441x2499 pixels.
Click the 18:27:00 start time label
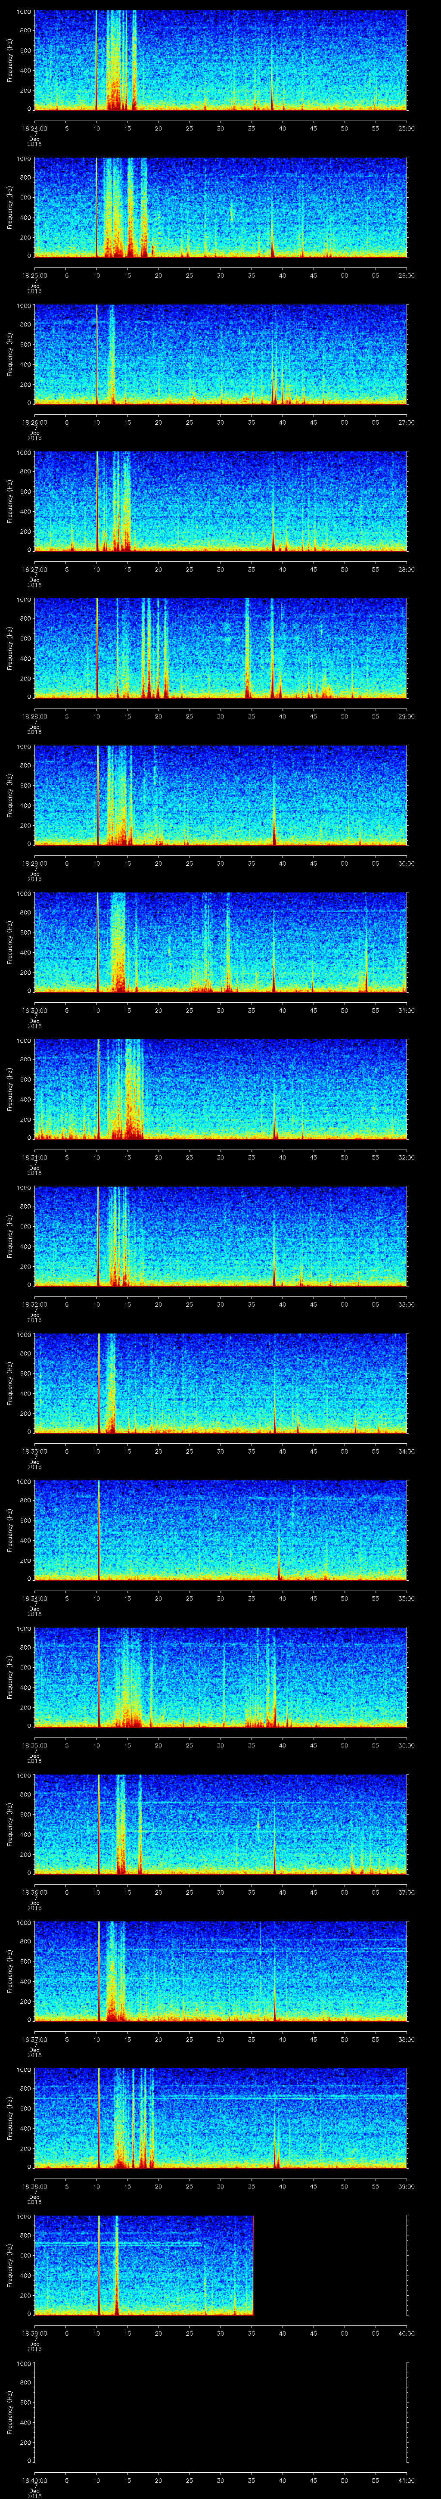35,569
